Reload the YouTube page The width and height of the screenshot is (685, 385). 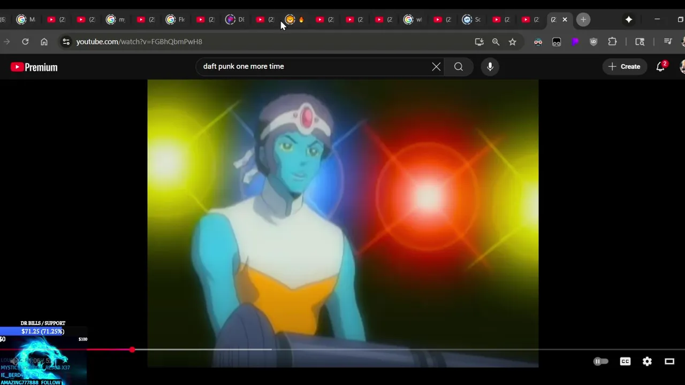[25, 42]
